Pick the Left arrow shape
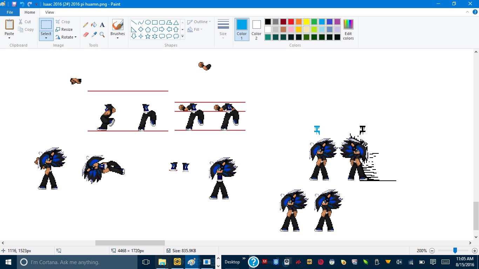 click(x=169, y=29)
